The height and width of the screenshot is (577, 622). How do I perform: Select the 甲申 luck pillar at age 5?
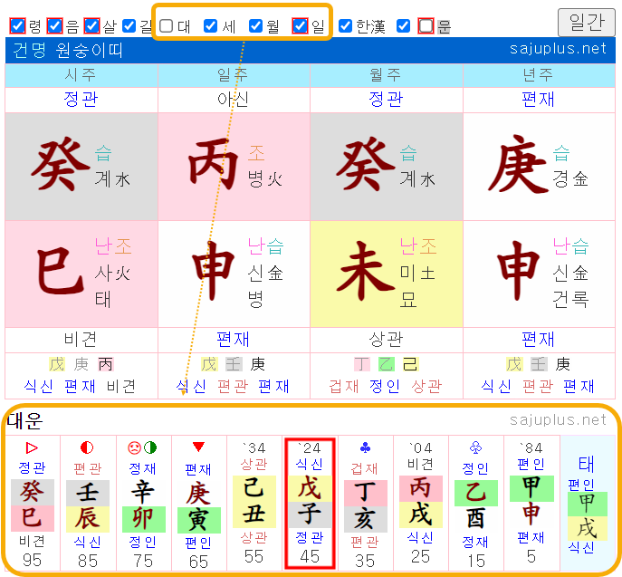point(531,503)
